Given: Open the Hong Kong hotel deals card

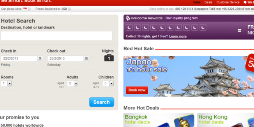Looking at the screenshot, I should coord(226,120).
